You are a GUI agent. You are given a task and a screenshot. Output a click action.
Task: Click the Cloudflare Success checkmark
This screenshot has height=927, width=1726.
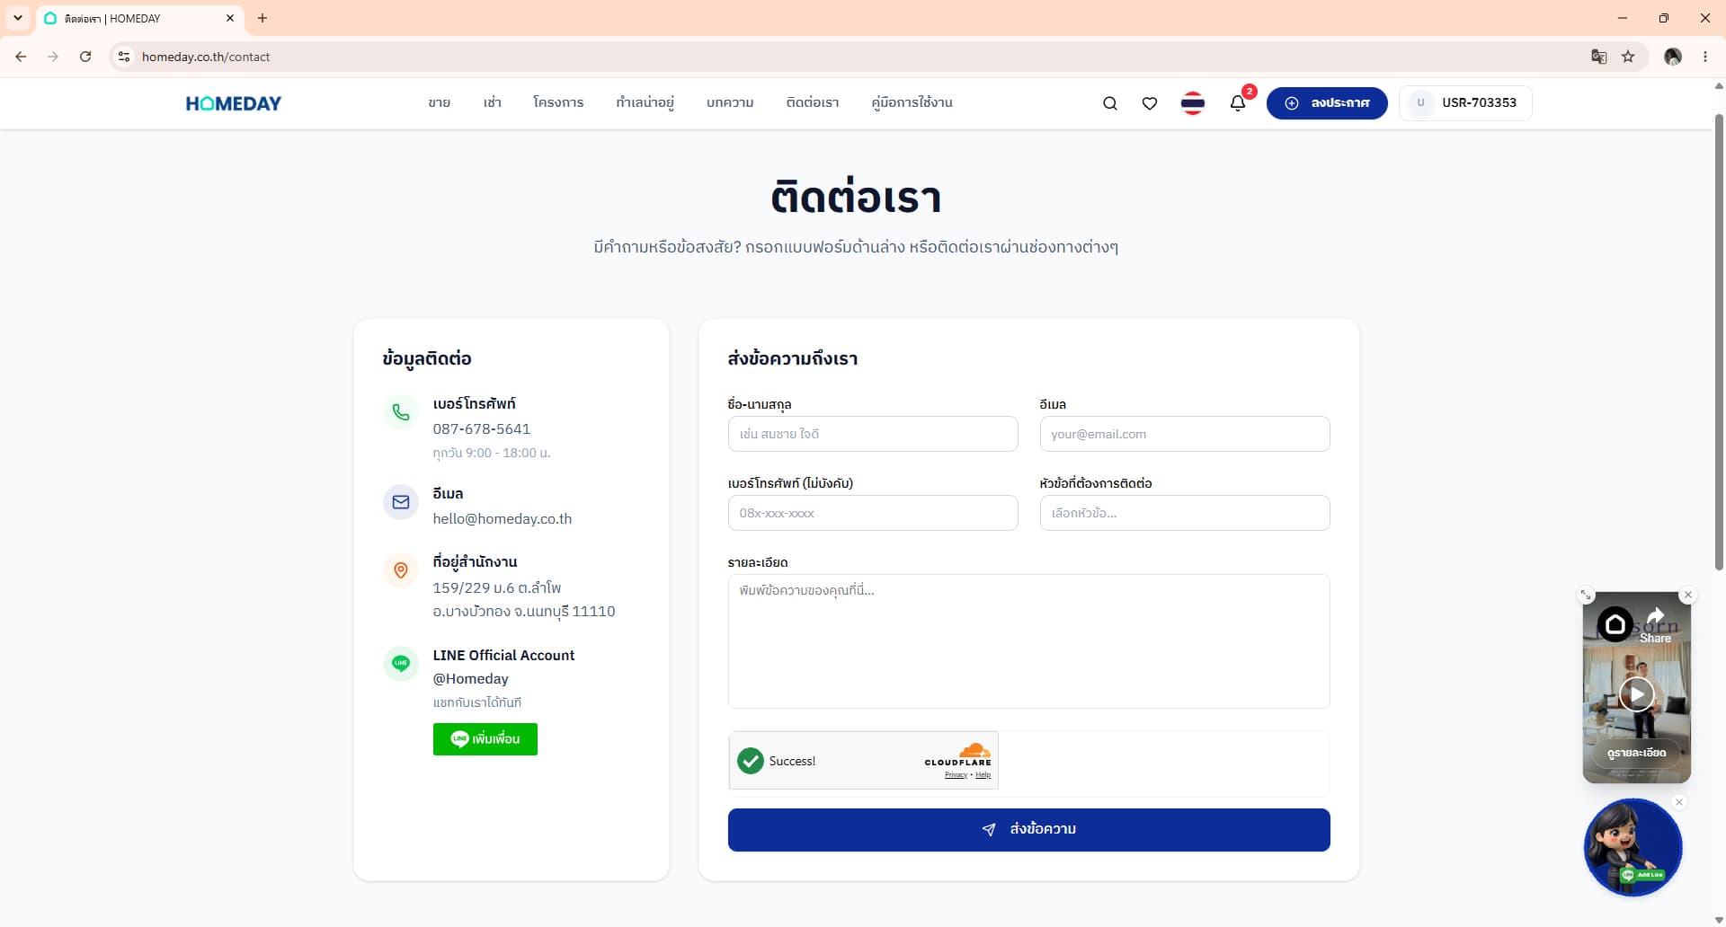[751, 761]
